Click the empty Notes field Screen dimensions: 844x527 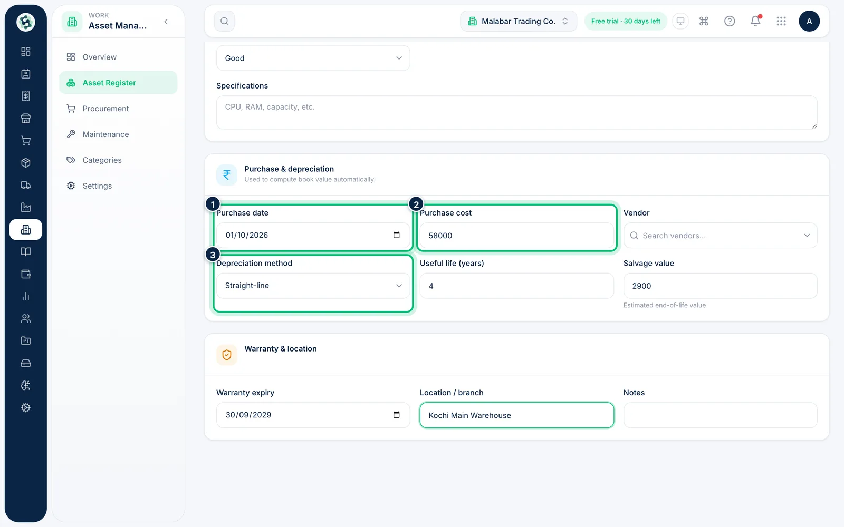point(720,415)
